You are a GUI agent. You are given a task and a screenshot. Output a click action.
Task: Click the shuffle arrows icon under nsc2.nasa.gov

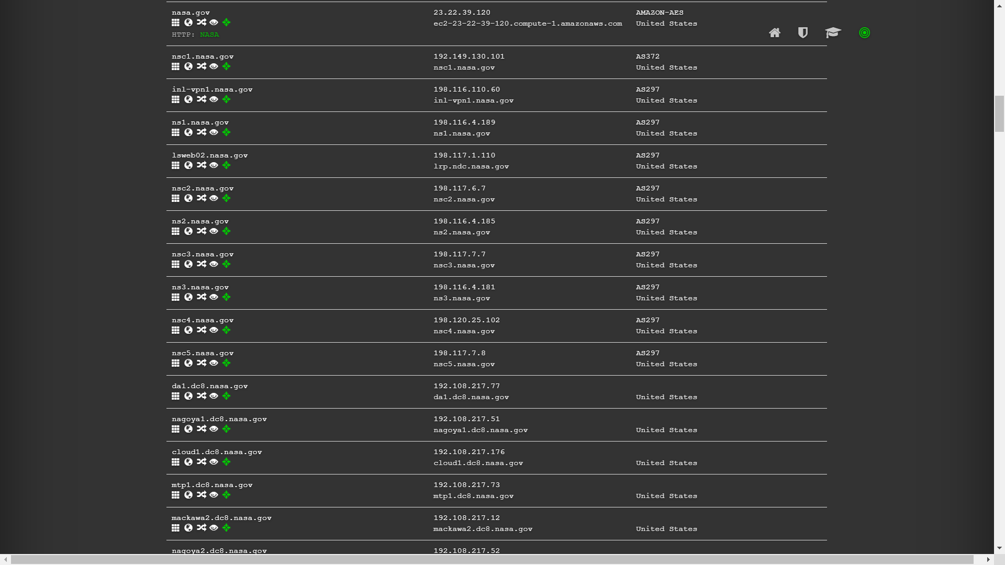click(202, 198)
